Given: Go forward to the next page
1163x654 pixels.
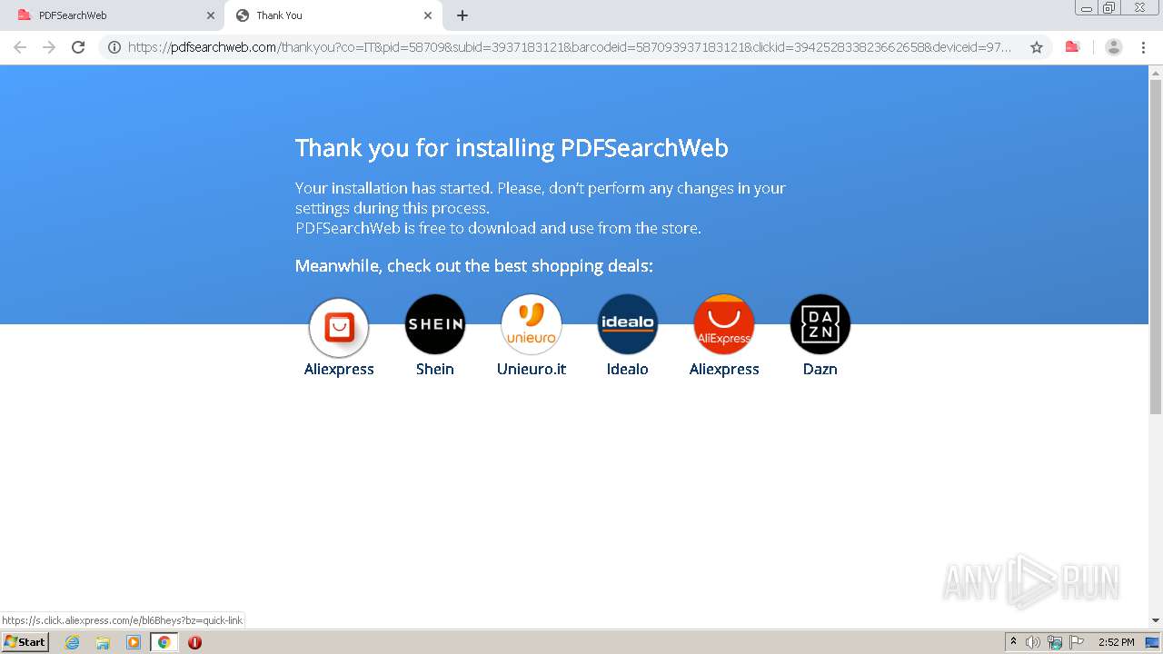Looking at the screenshot, I should coord(49,47).
